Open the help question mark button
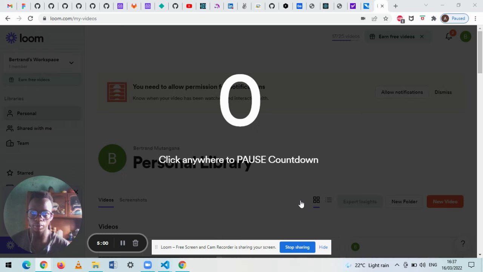 coord(463,244)
